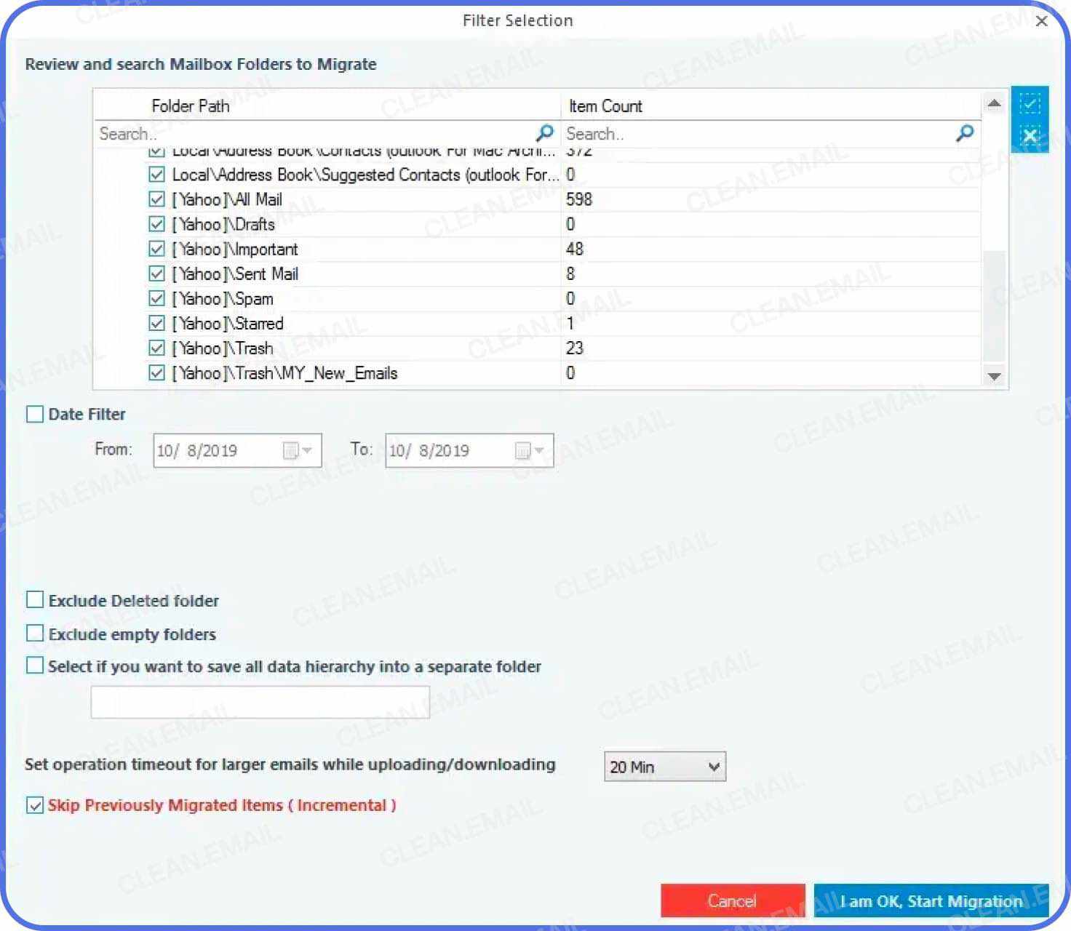
Task: Click the Item Count search magnifier icon
Action: 965,133
